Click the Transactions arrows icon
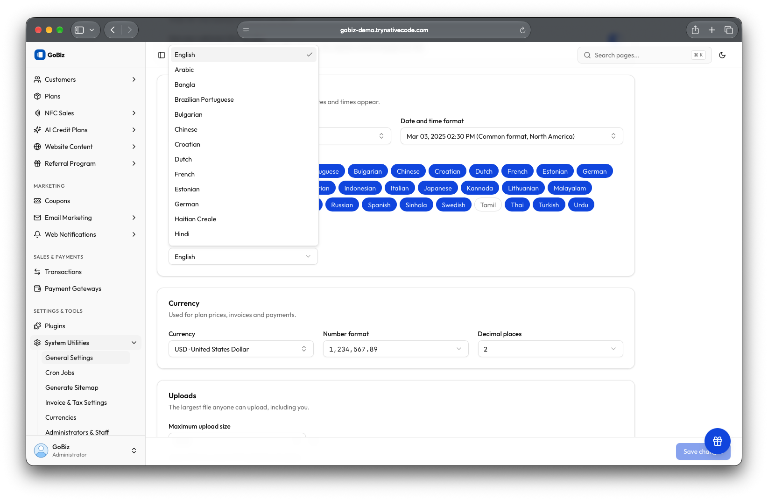Screen dimensions: 768x500 tap(37, 272)
